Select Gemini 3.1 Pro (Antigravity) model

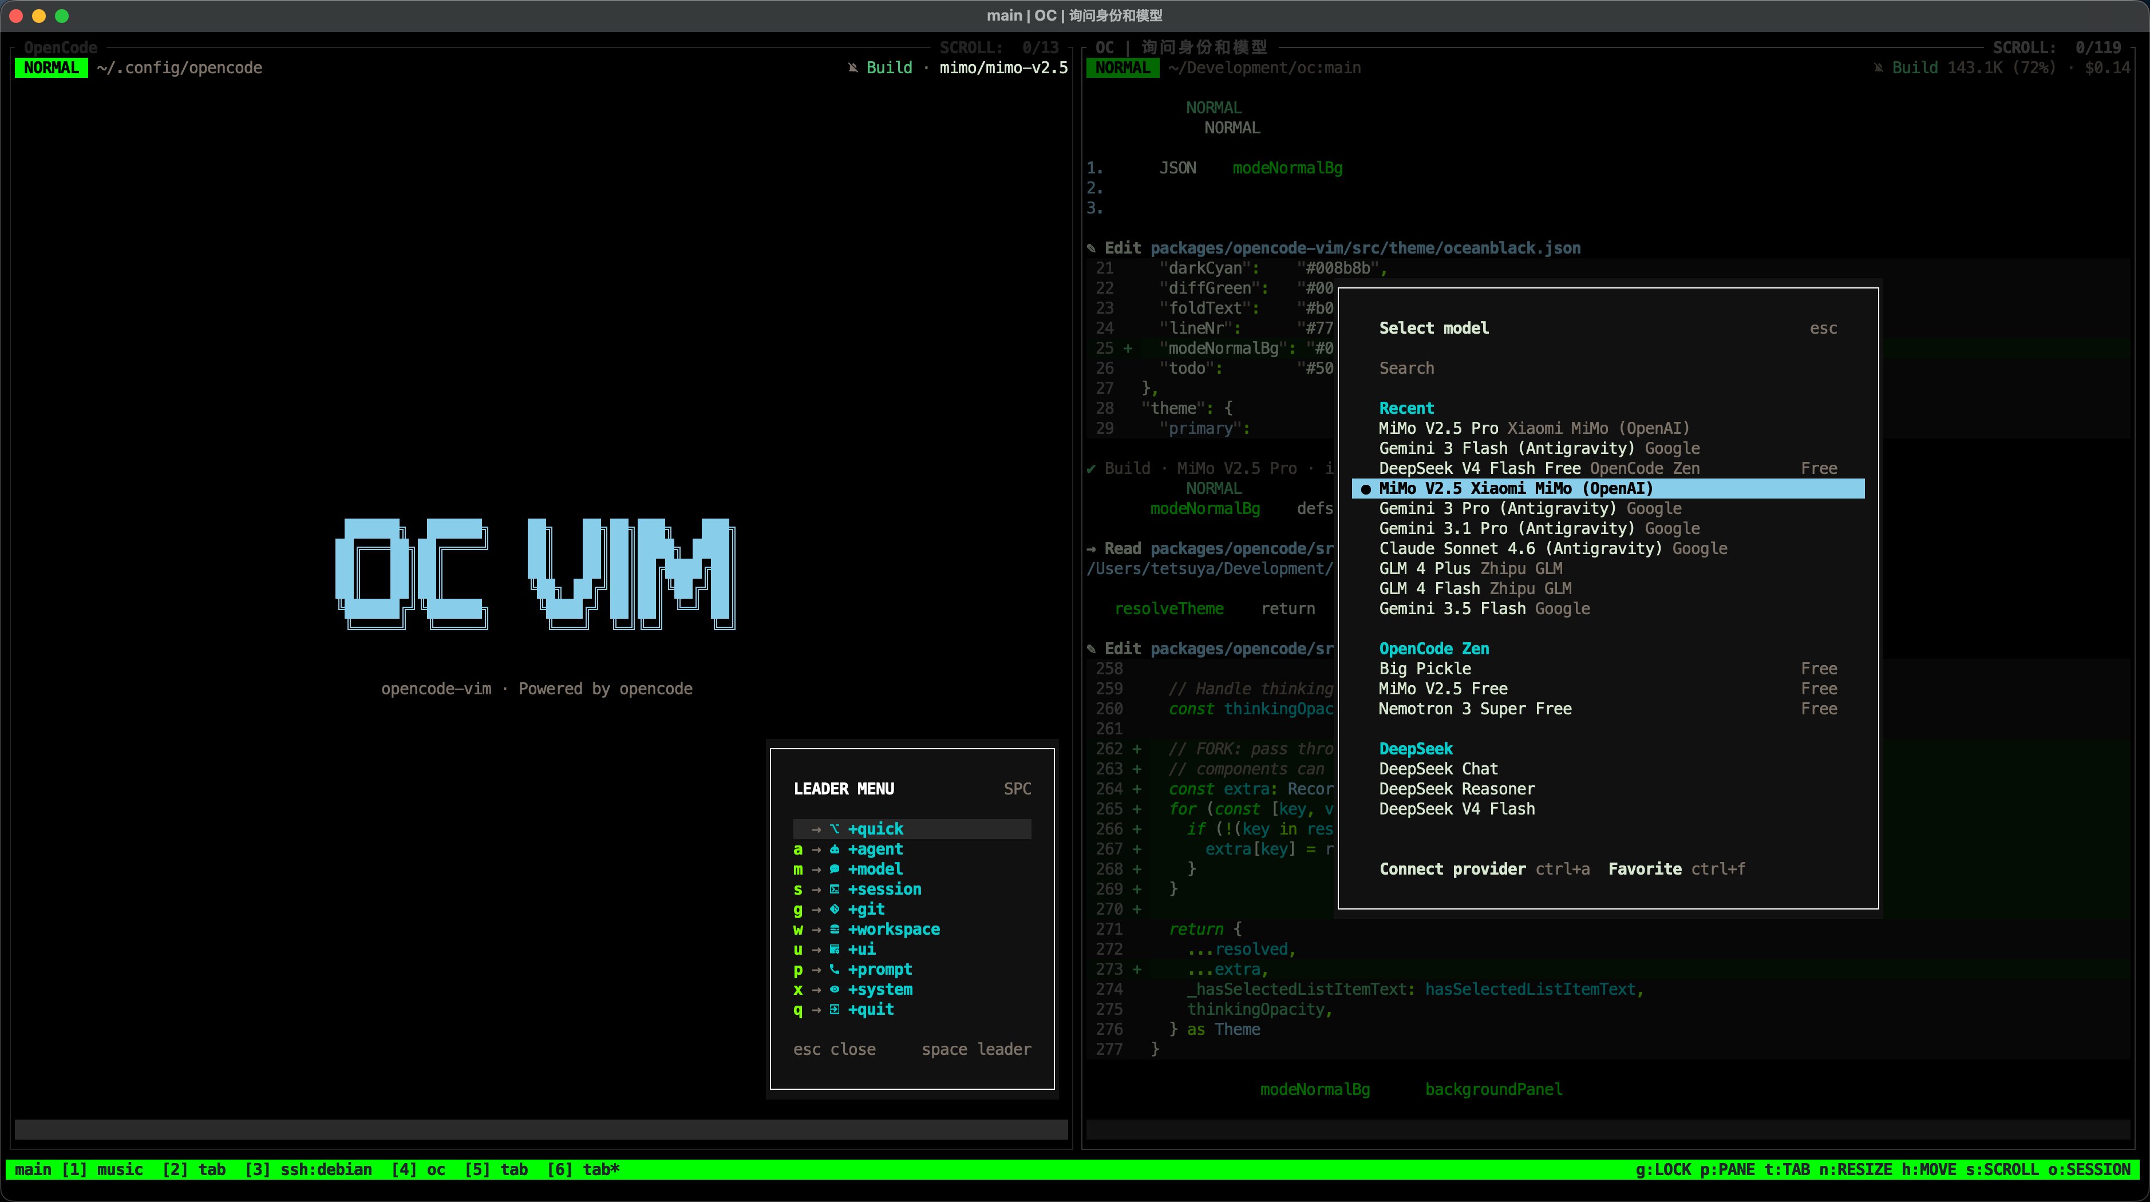click(x=1607, y=528)
